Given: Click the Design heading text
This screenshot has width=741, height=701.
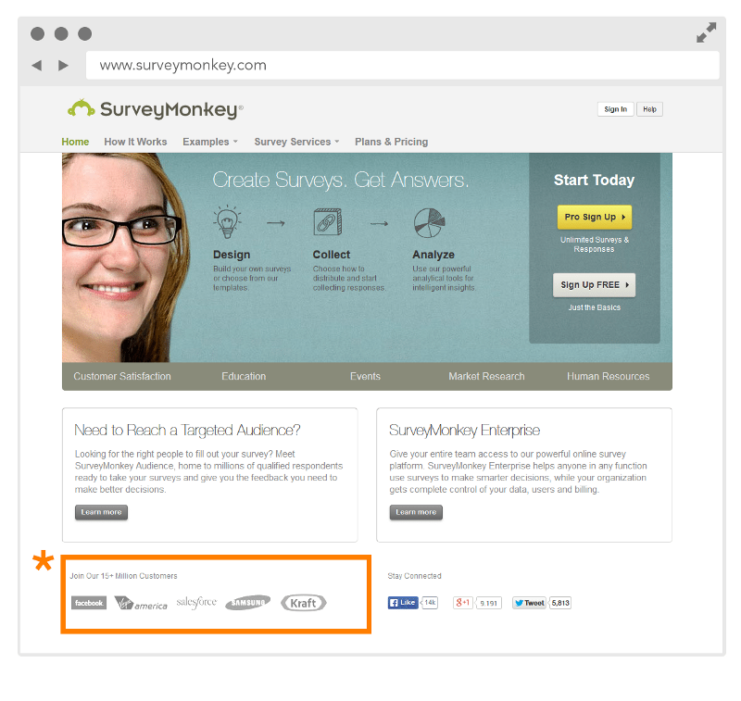Looking at the screenshot, I should pos(232,255).
